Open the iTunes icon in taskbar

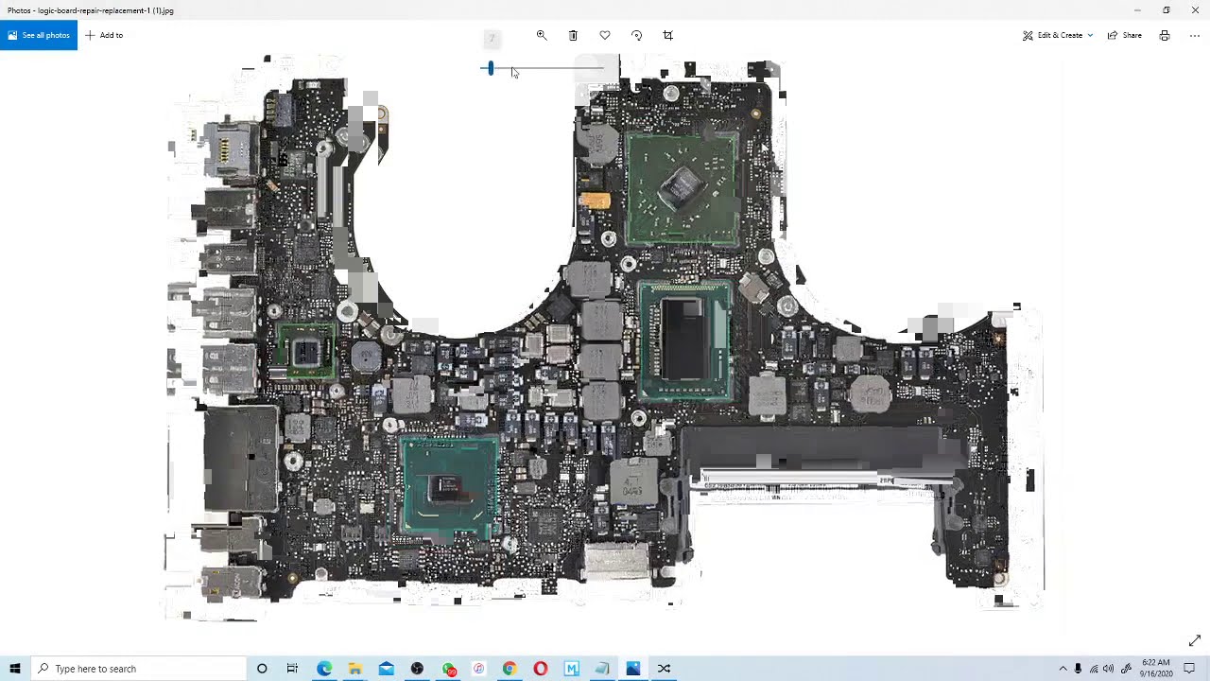pos(479,669)
